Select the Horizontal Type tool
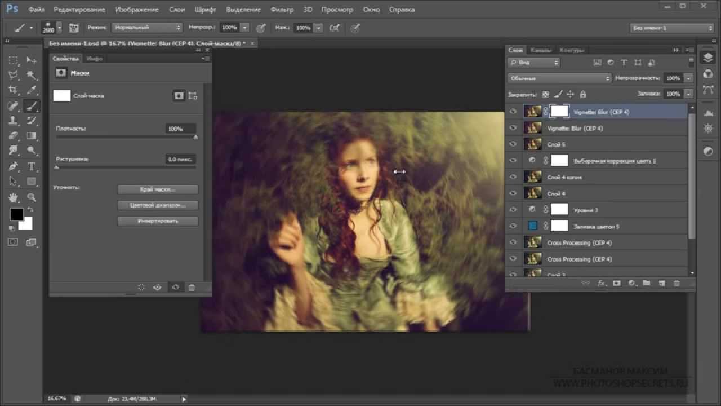This screenshot has width=721, height=406. tap(32, 166)
